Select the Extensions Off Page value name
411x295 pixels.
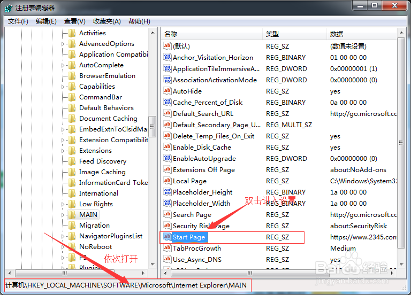[x=204, y=169]
